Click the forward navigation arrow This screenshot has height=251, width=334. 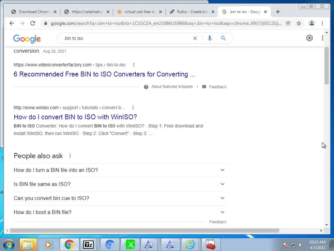pyautogui.click(x=22, y=23)
